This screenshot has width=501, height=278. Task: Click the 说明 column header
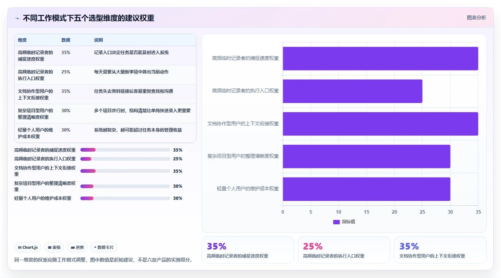pos(99,40)
